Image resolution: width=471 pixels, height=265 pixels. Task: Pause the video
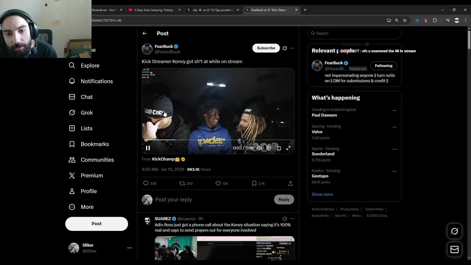[148, 148]
